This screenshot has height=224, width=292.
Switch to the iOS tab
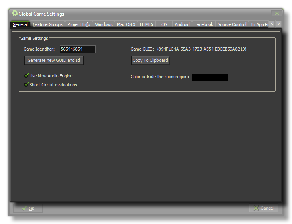tap(164, 24)
